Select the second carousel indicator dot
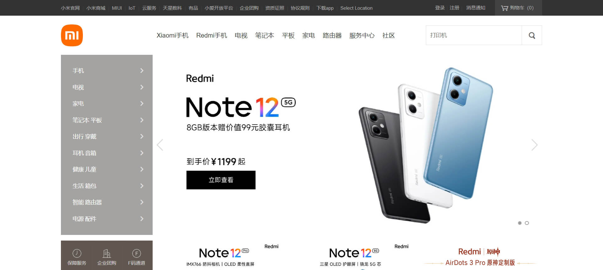Screen dimensions: 603x270 [527, 223]
